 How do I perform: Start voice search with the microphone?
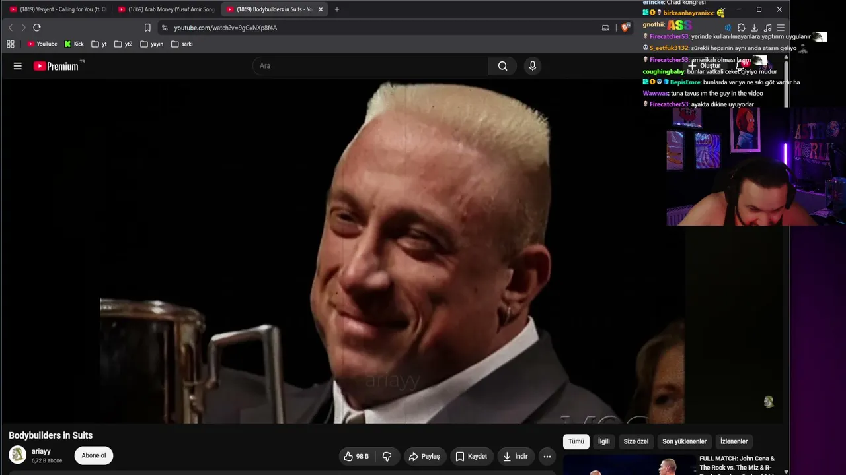tap(533, 66)
